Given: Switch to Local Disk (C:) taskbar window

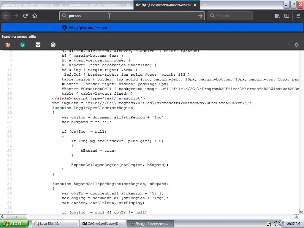Looking at the screenshot, I should pyautogui.click(x=55, y=224).
